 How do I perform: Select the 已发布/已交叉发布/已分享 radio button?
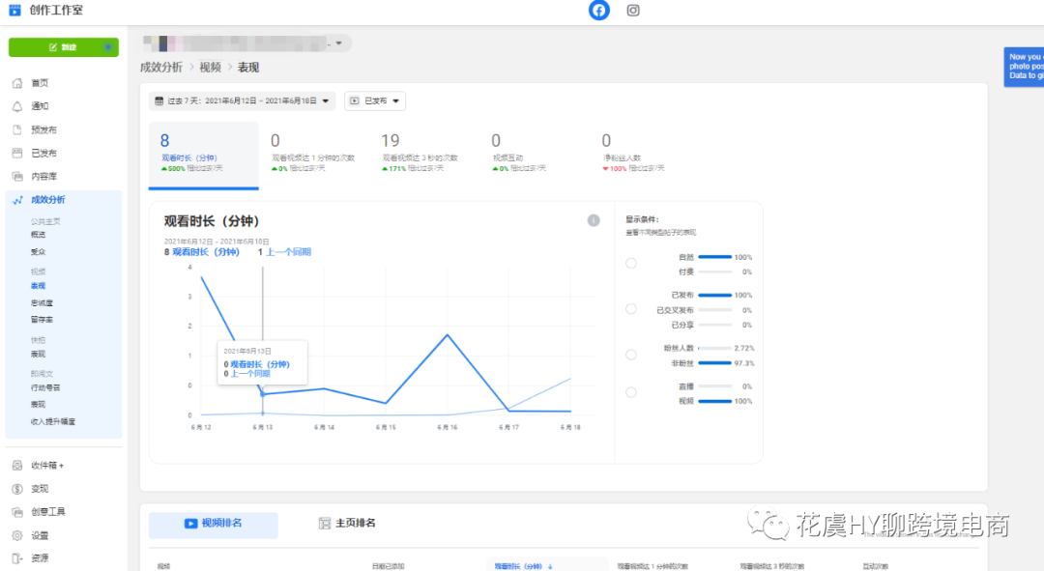coord(630,309)
